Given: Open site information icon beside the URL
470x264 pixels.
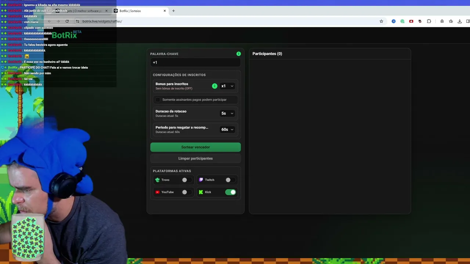Looking at the screenshot, I should pyautogui.click(x=77, y=21).
